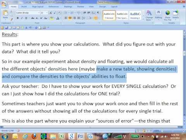Align text left
The height and width of the screenshot is (140, 186).
[x=66, y=18]
